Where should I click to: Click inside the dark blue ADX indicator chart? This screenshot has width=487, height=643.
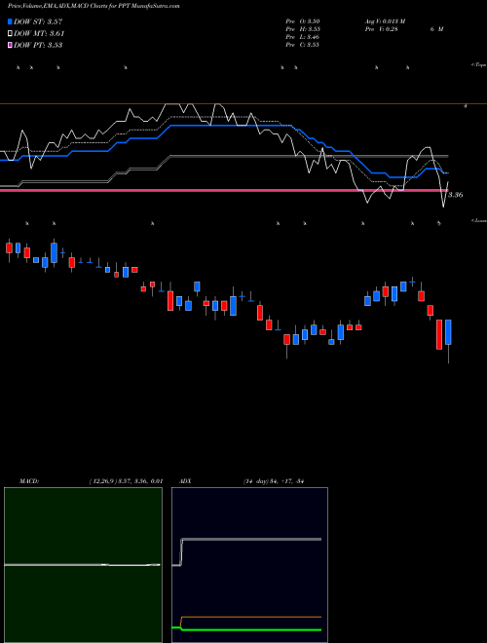coord(249,565)
